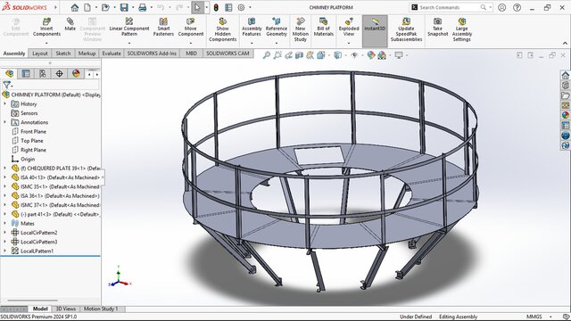Toggle the Instant3D button
The image size is (571, 321).
(x=375, y=31)
